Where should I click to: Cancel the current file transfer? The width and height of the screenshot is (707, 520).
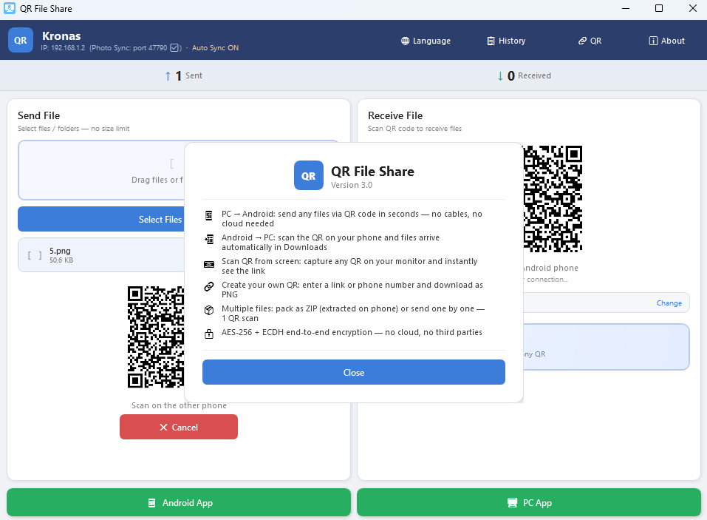point(178,427)
